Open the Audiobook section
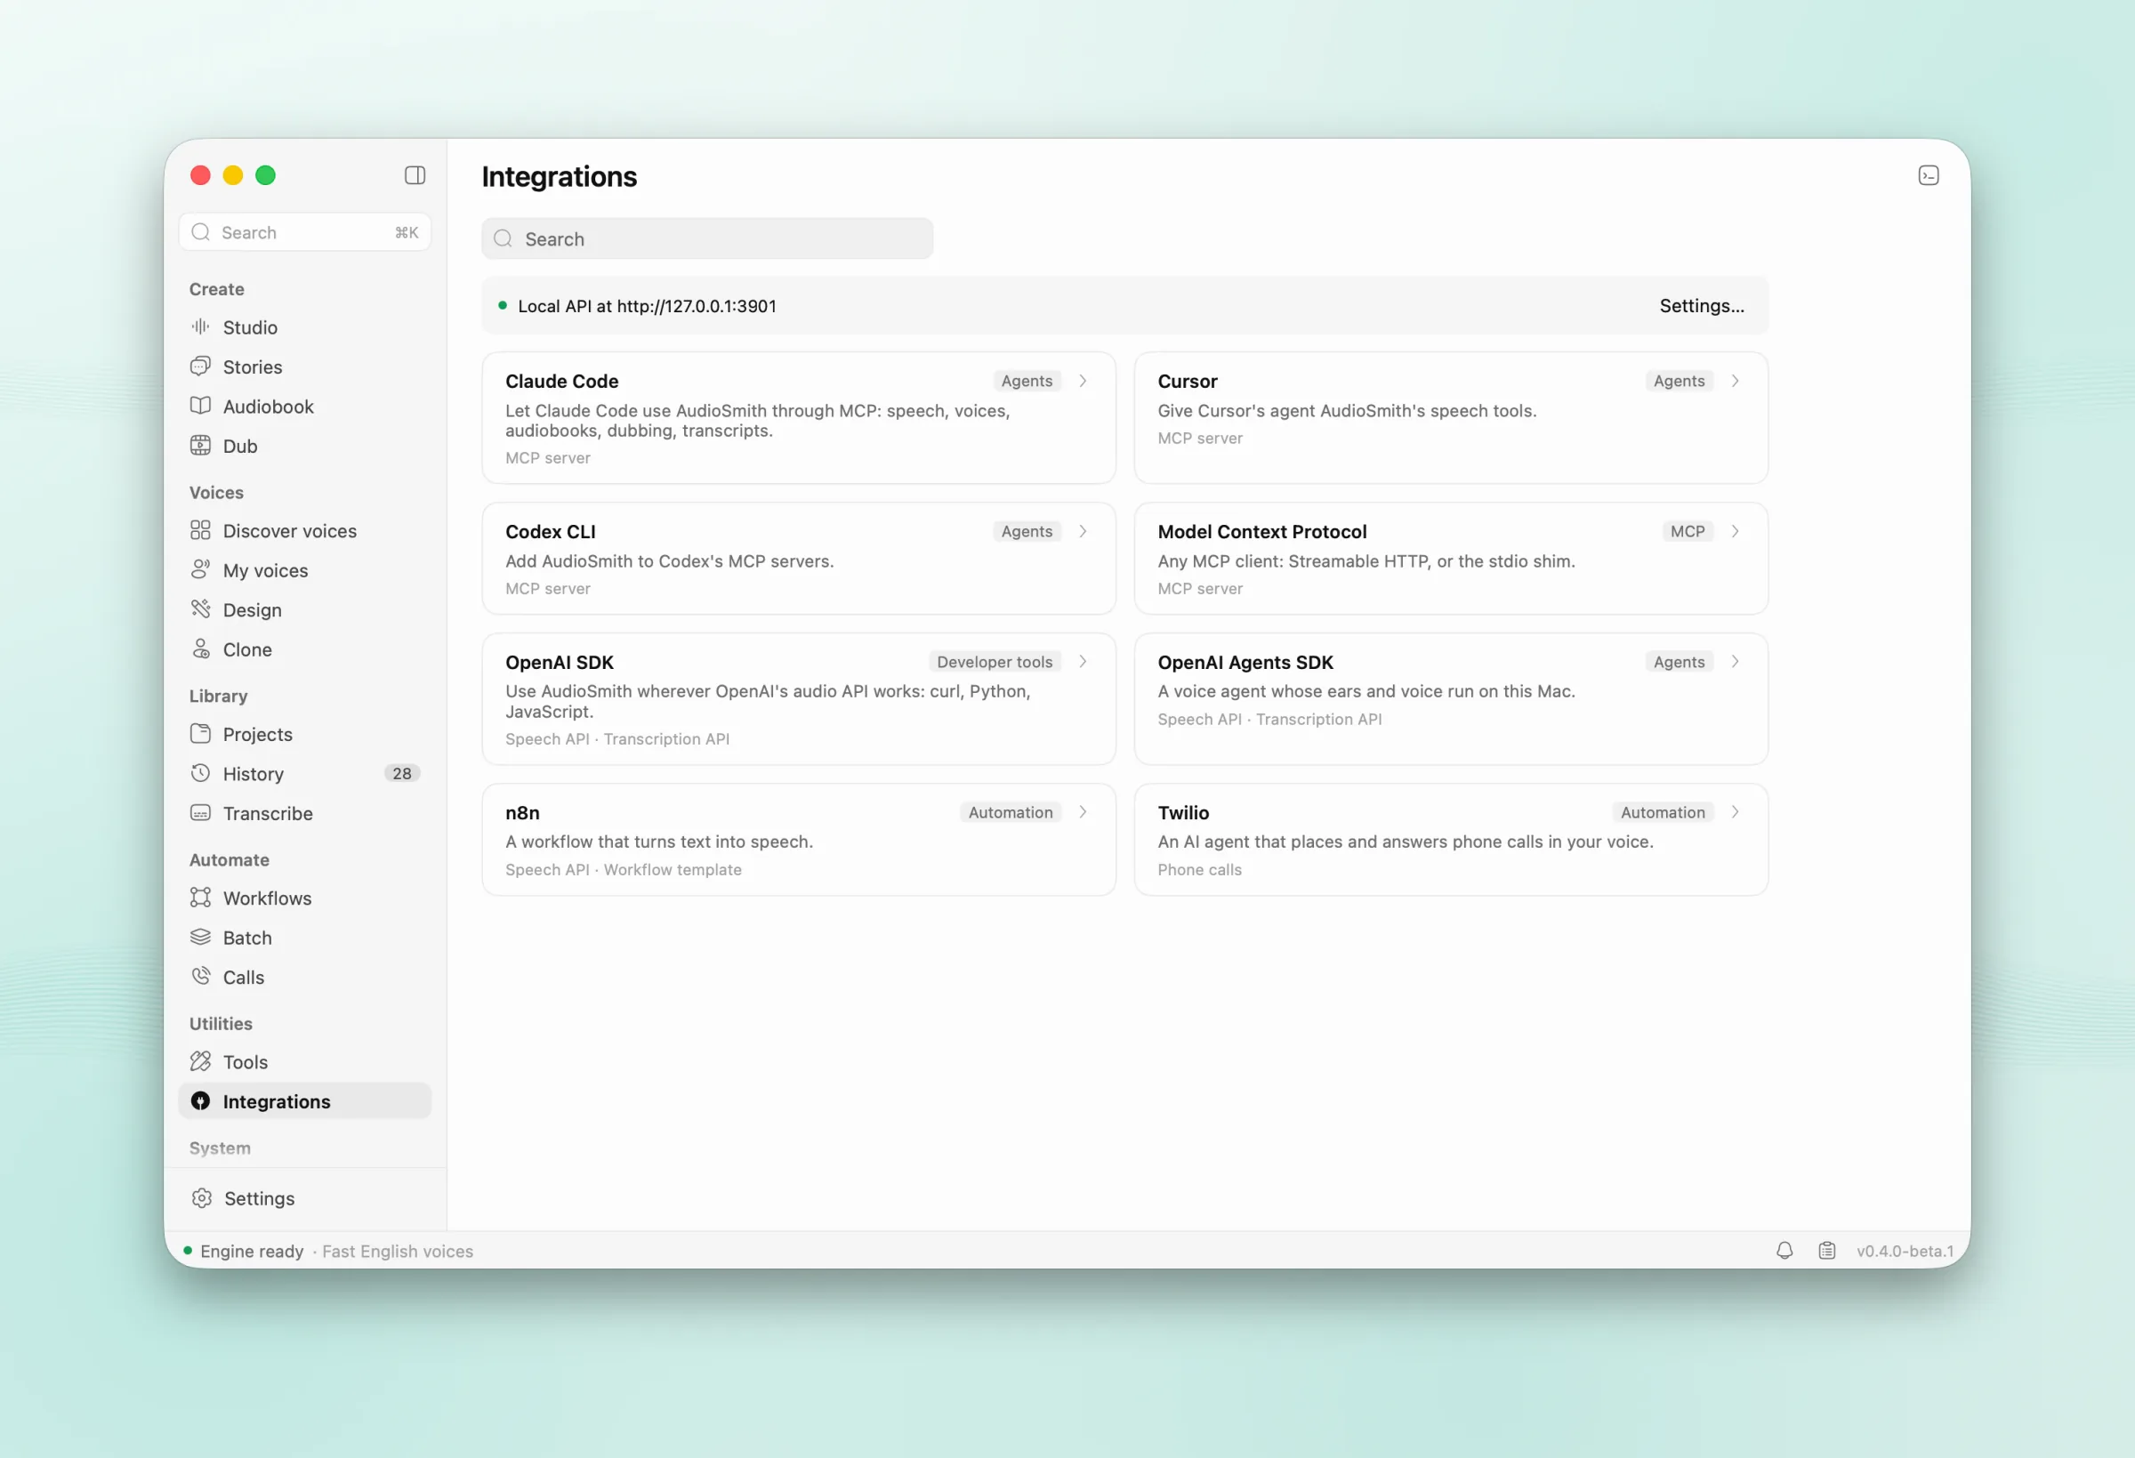 point(305,406)
